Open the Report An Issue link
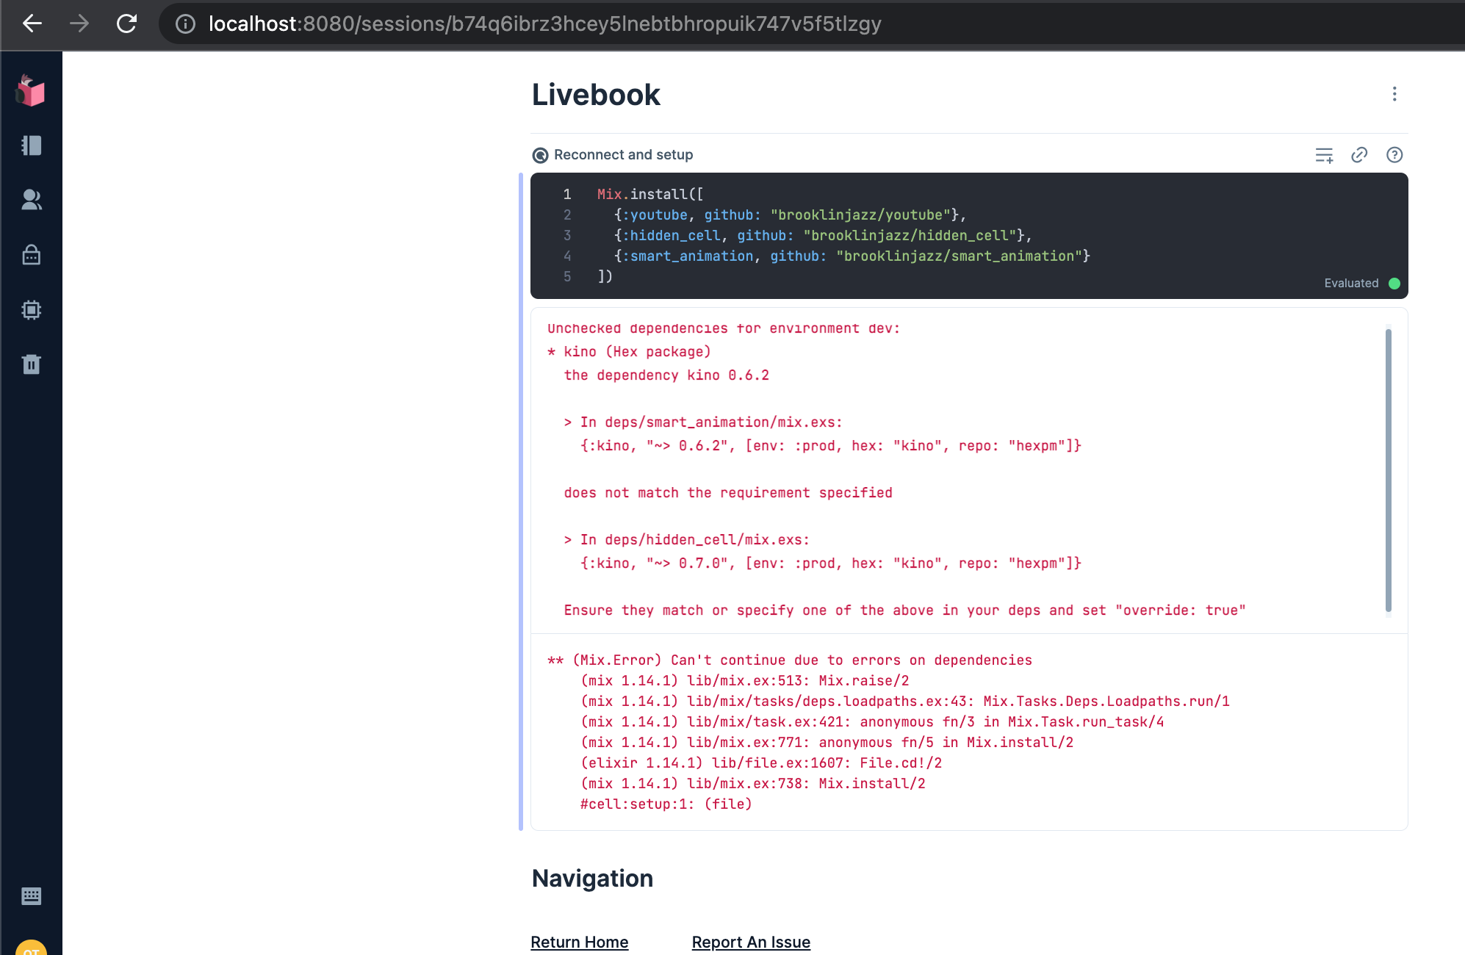This screenshot has width=1465, height=955. pos(750,942)
